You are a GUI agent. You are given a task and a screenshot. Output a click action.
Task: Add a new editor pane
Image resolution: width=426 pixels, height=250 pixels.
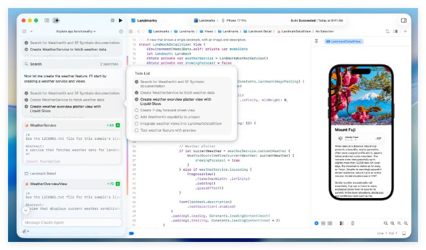[x=405, y=32]
